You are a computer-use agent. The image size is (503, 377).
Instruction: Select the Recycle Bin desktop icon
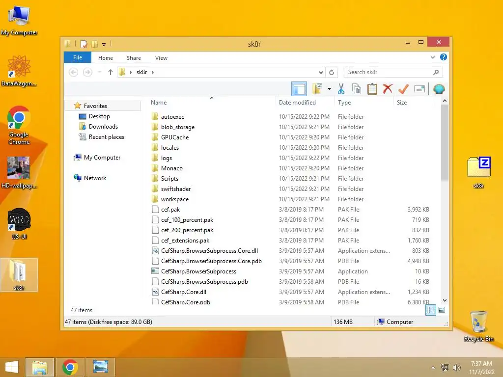pos(478,326)
